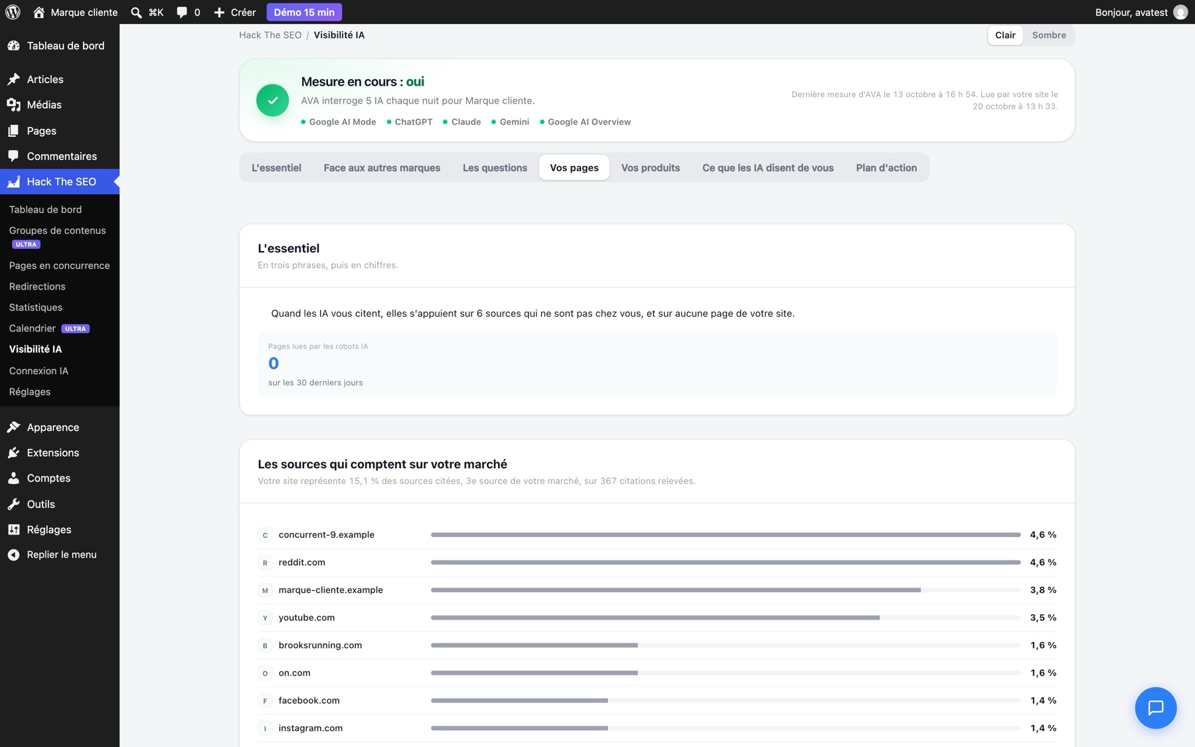Open Statistiques submenu item
Viewport: 1195px width, 747px height.
(36, 307)
